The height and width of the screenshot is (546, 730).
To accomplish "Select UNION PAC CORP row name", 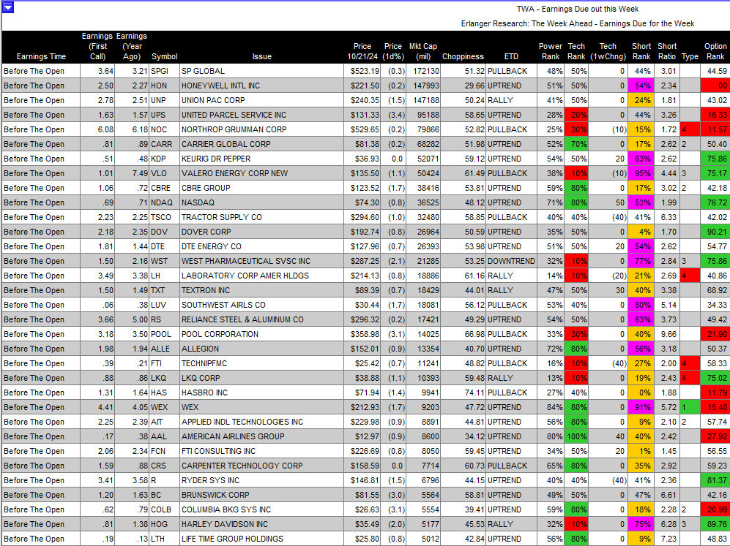I will [x=261, y=100].
